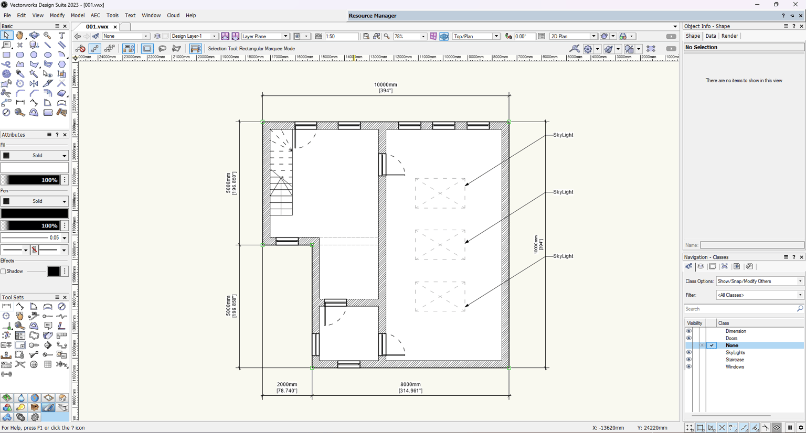Select the Split knife tool

click(48, 83)
